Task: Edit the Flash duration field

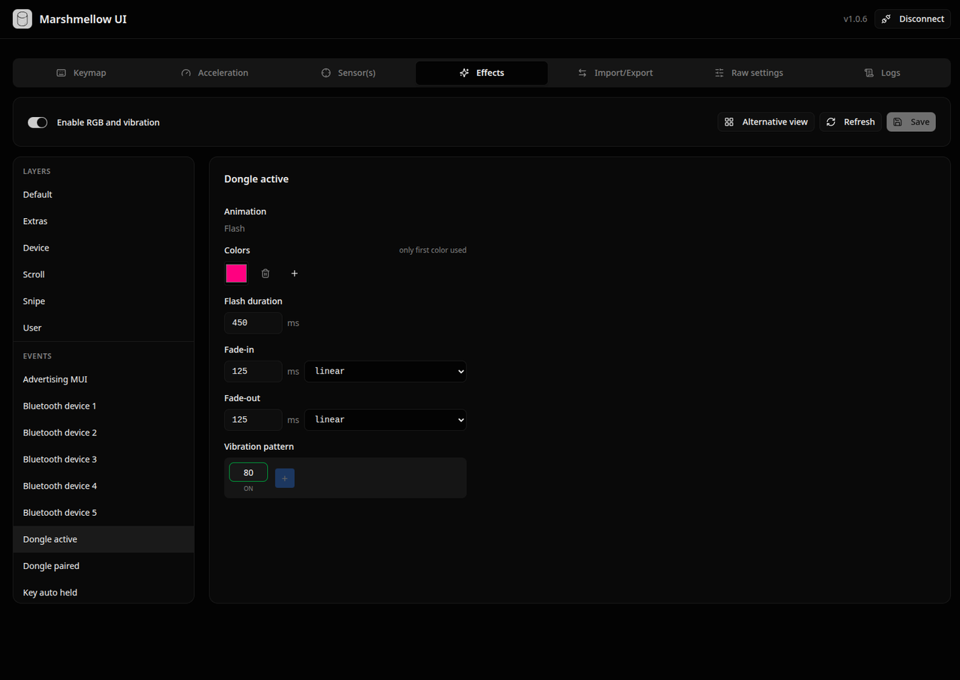Action: coord(253,323)
